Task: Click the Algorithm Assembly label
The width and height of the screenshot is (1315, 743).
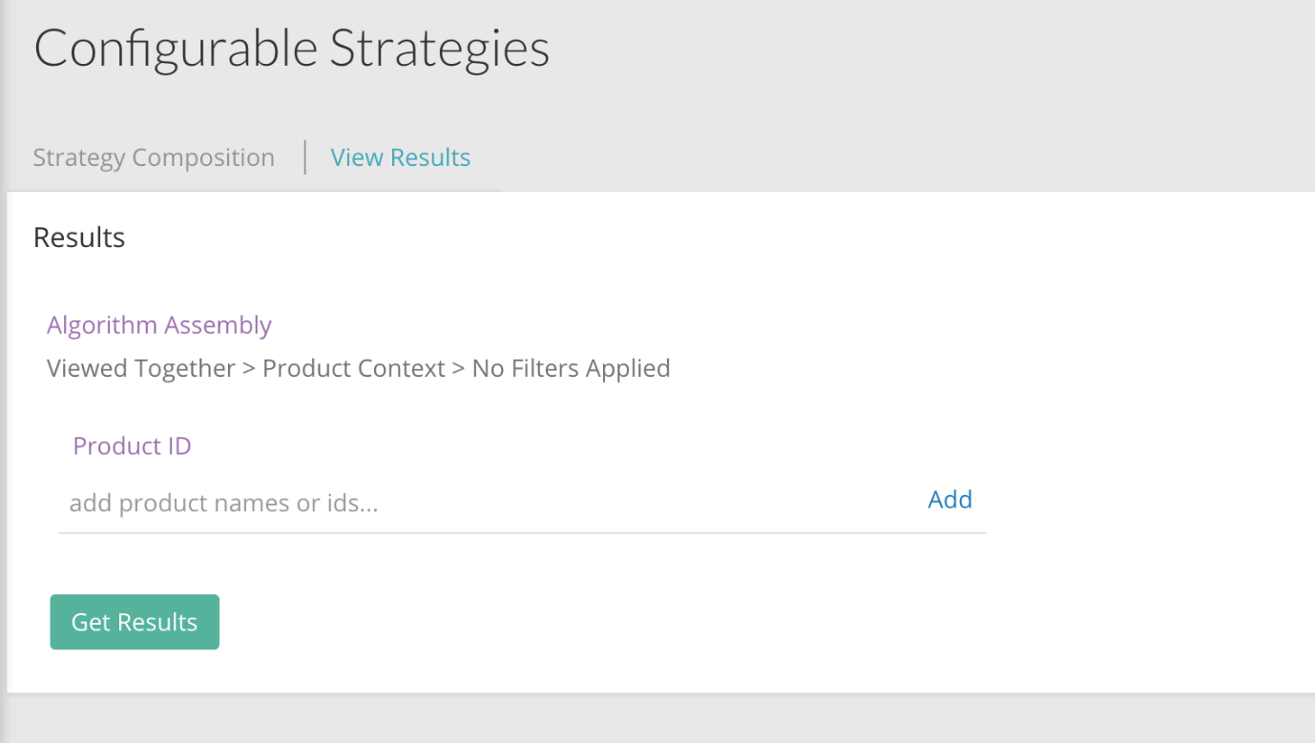Action: click(x=159, y=325)
